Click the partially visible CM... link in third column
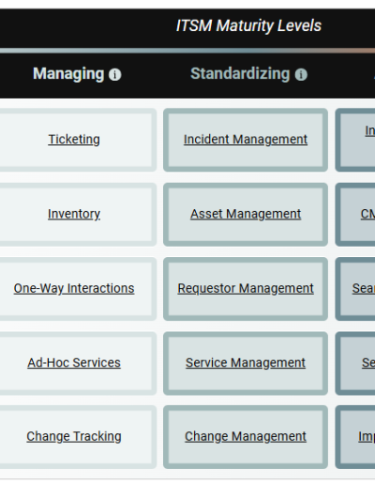This screenshot has height=484, width=375. 367,214
